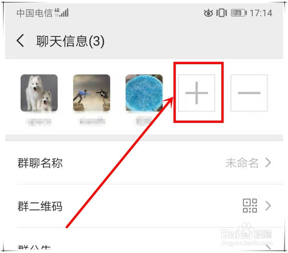Tap the eye comfort status icon
Image resolution: width=288 pixels, height=253 pixels.
209,13
